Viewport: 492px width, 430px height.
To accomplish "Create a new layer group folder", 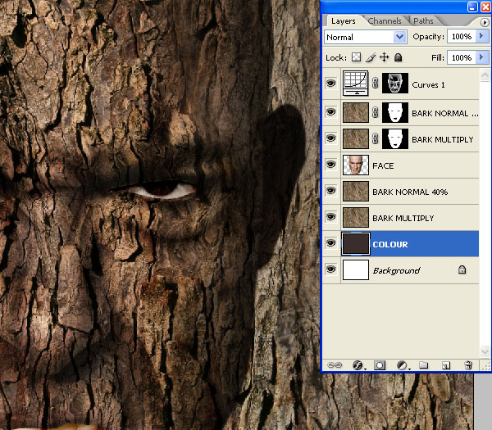I will coord(424,364).
